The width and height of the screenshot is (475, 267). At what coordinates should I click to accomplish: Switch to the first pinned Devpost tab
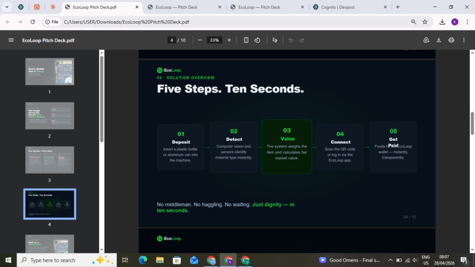(x=21, y=7)
